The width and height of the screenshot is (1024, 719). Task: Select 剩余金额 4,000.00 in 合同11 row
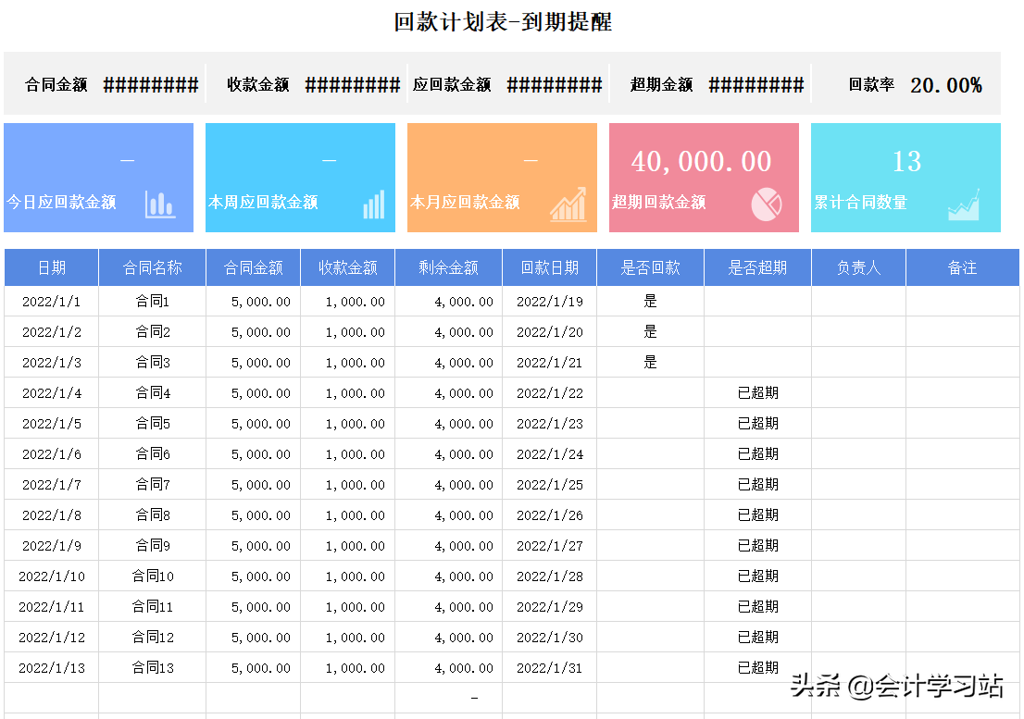point(449,607)
